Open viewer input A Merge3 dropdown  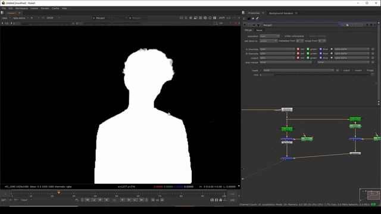[102, 18]
